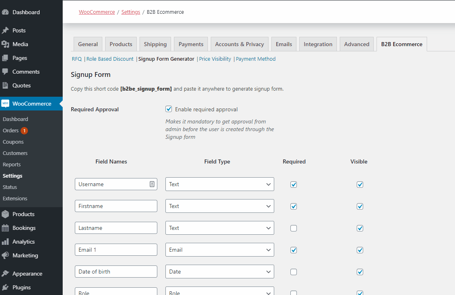Open WooCommerce Reports submenu item

coord(12,165)
